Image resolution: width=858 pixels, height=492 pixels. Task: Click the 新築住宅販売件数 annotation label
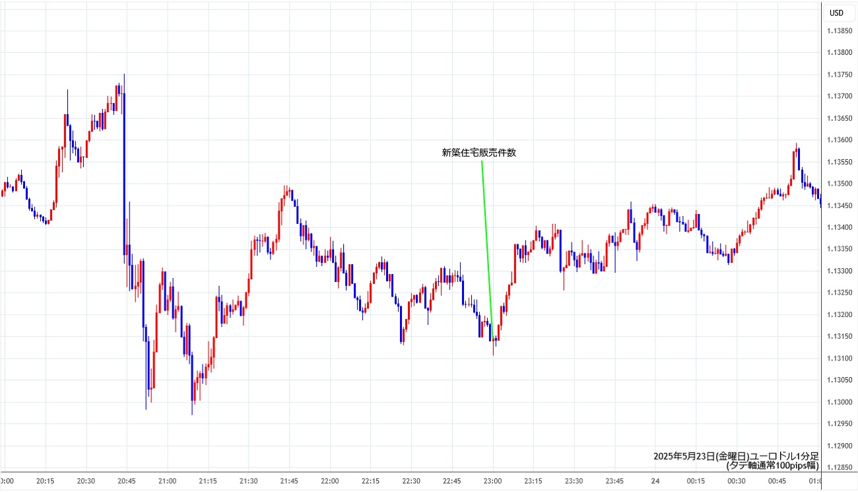point(479,153)
